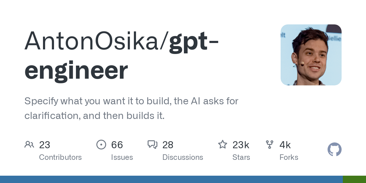
Task: Click the 28 discussions count
Action: pos(168,145)
